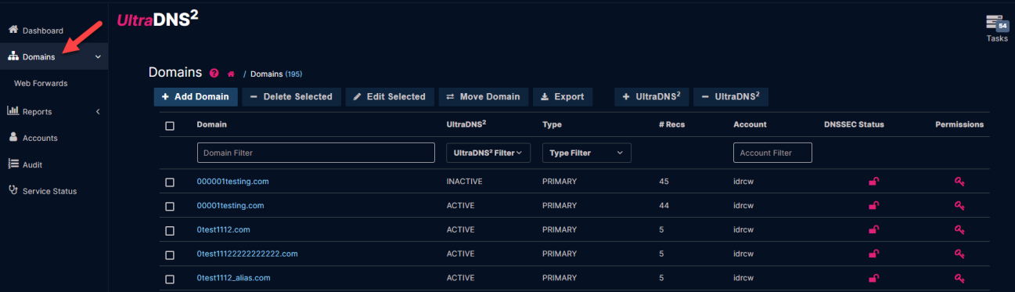Click the home icon in the breadcrumb
The image size is (1015, 292).
[x=231, y=74]
